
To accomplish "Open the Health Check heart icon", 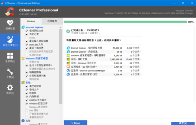I will pos(10,23).
